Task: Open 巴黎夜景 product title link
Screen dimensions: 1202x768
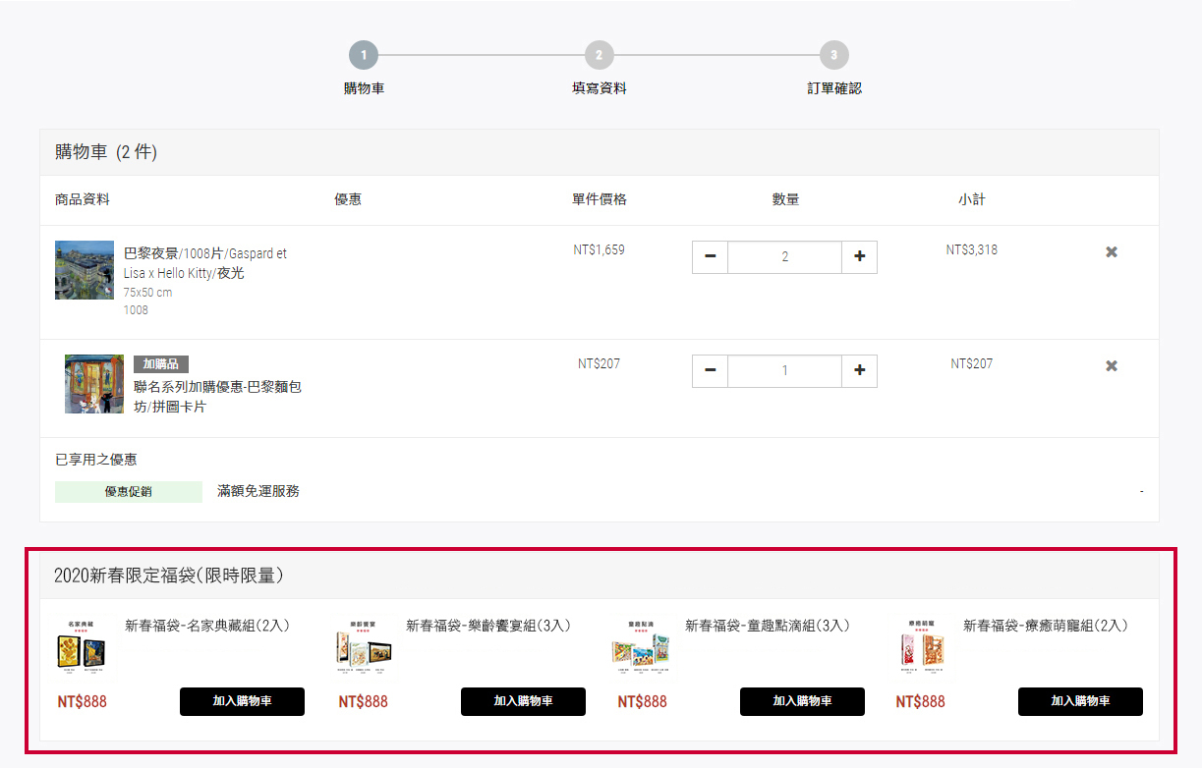Action: pyautogui.click(x=204, y=263)
